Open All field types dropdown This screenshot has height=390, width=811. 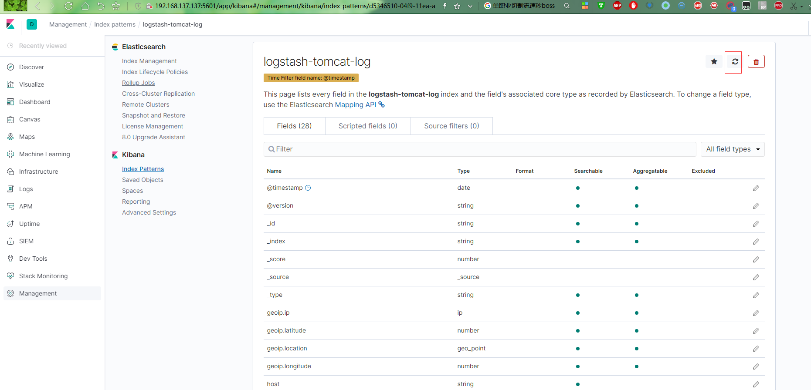tap(733, 149)
